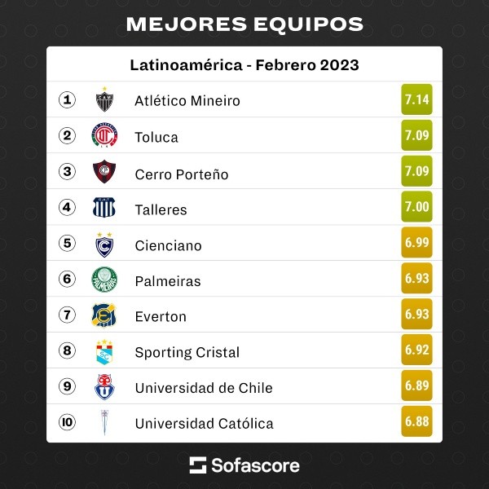Click the 6.88 rating badge
The image size is (489, 489).
tap(416, 423)
